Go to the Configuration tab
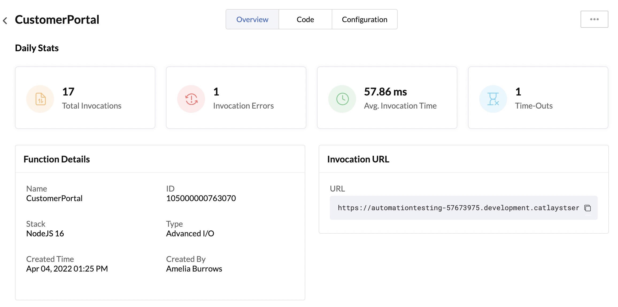This screenshot has height=307, width=618. point(364,19)
